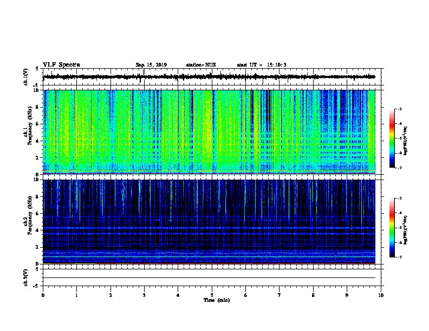
Task: Click the ch.1 colorbar log(PSD) units label
Action: 405,141
